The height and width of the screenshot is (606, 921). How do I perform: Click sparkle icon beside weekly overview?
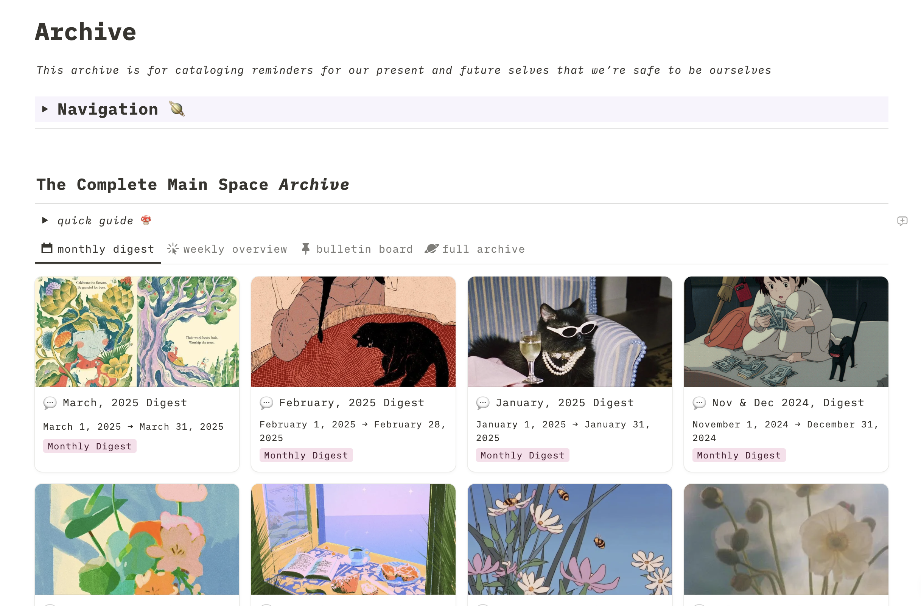173,249
